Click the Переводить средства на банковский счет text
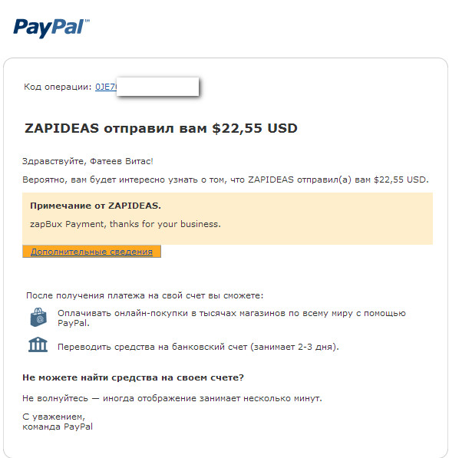Viewport: 462px width, 458px height. [x=198, y=347]
